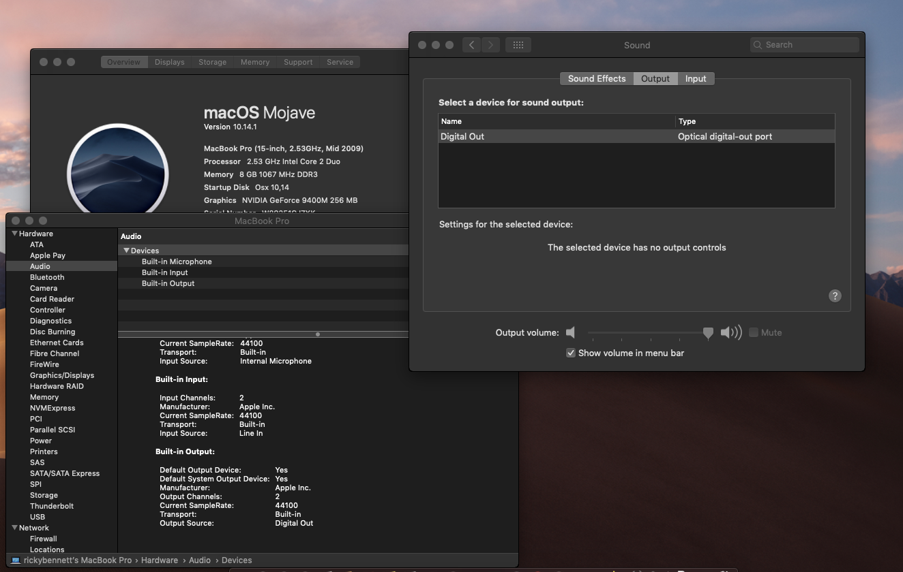Image resolution: width=903 pixels, height=572 pixels.
Task: Open the Displays tab in About This Mac
Action: (170, 62)
